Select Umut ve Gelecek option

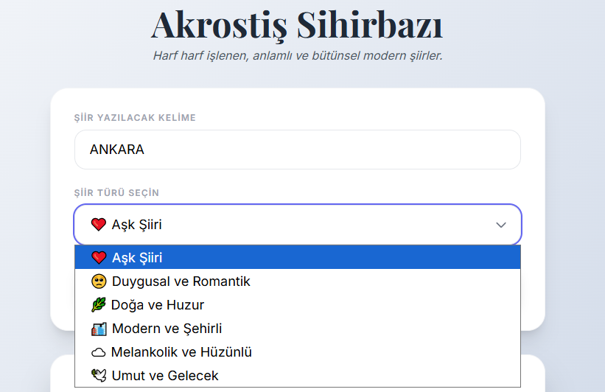coord(298,375)
